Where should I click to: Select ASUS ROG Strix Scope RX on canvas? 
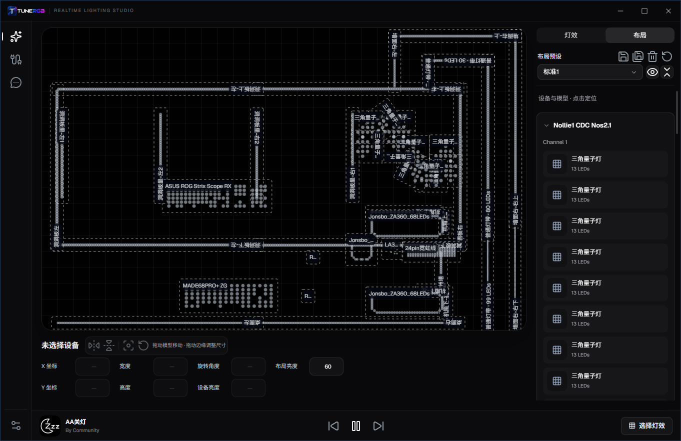pyautogui.click(x=217, y=195)
